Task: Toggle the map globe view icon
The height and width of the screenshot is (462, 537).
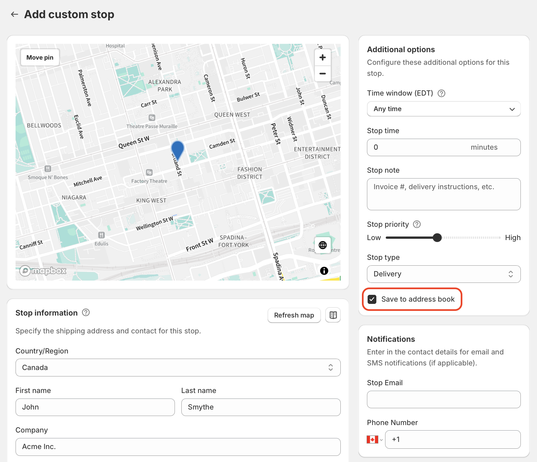Action: (323, 245)
